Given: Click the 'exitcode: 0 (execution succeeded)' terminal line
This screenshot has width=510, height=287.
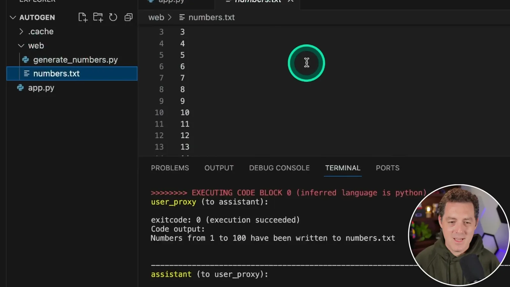Looking at the screenshot, I should pyautogui.click(x=225, y=220).
